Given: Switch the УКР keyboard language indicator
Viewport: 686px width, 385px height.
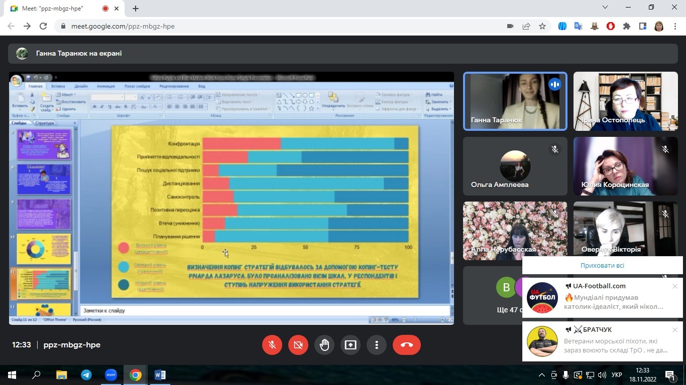Looking at the screenshot, I should click(617, 375).
